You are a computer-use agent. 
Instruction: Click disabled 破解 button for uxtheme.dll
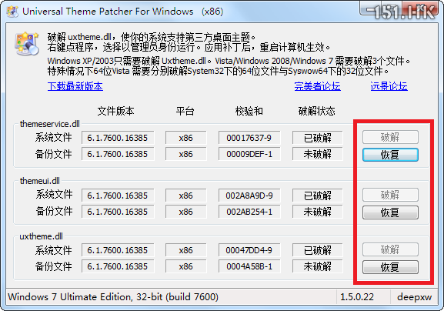390,249
